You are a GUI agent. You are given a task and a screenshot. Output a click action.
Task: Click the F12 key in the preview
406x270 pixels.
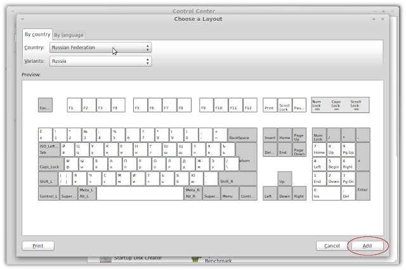(249, 105)
